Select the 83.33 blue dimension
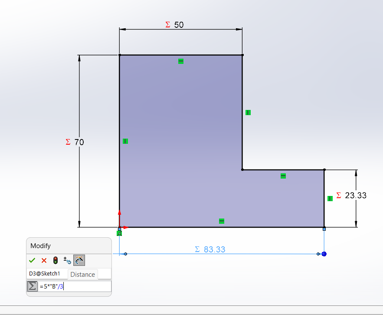 pyautogui.click(x=214, y=249)
